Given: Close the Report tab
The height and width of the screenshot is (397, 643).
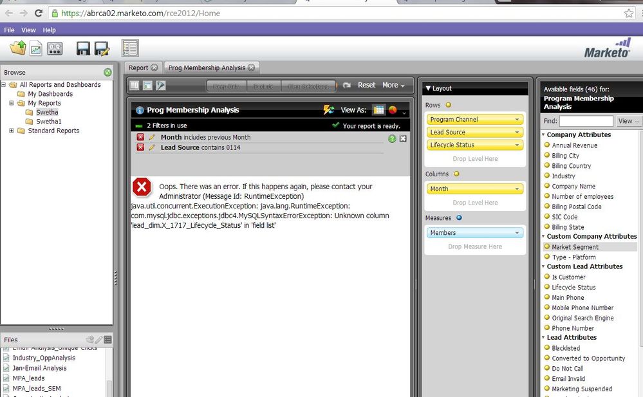Looking at the screenshot, I should tap(154, 68).
